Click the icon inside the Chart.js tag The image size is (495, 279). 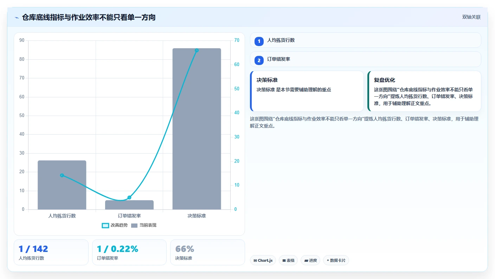(x=255, y=261)
